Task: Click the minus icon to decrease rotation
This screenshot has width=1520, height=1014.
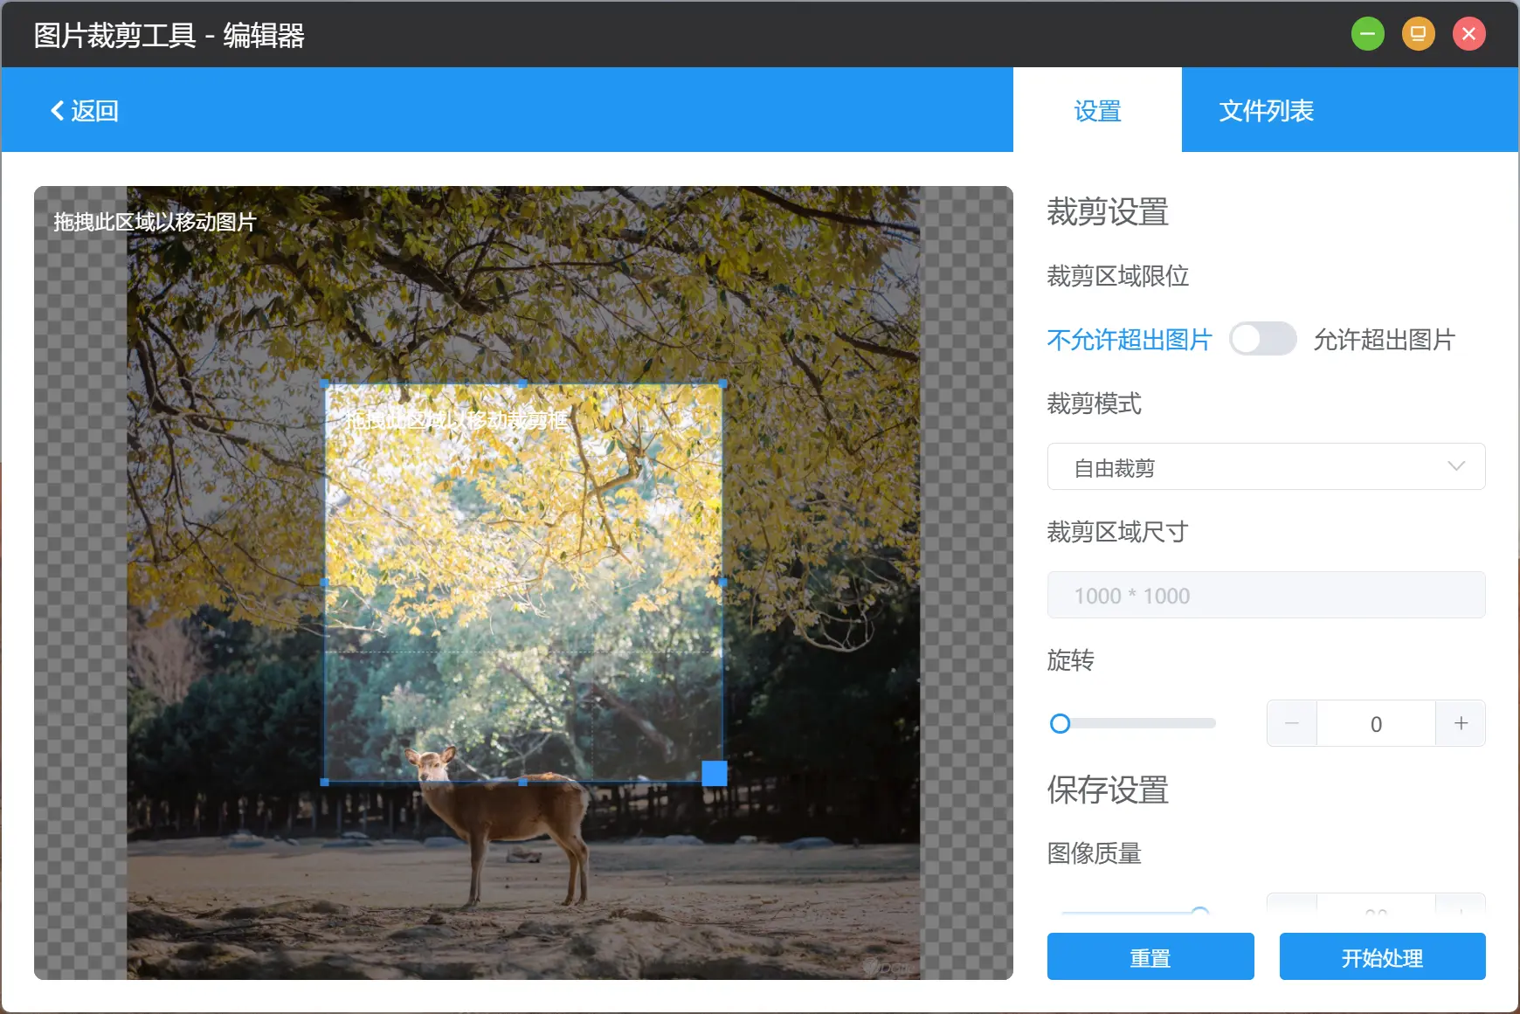Action: click(1291, 723)
